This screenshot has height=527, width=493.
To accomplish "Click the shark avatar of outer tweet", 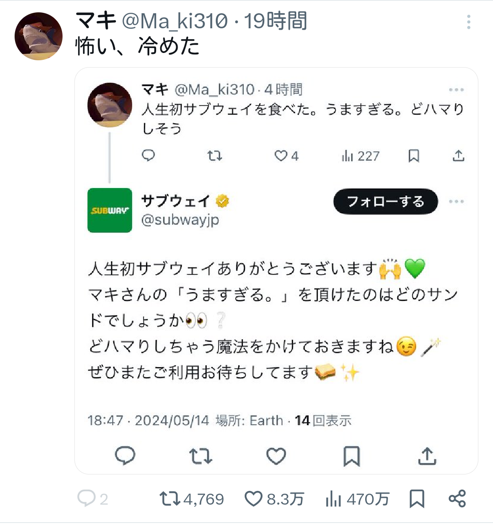I will [x=39, y=36].
